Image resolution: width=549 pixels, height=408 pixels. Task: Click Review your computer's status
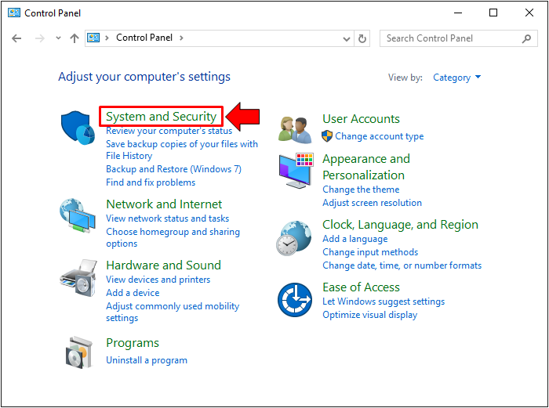pos(169,131)
